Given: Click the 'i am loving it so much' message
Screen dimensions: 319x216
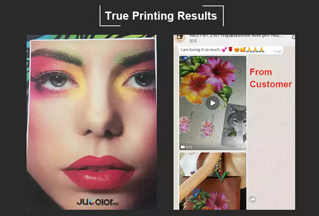Looking at the screenshot, I should tap(200, 50).
